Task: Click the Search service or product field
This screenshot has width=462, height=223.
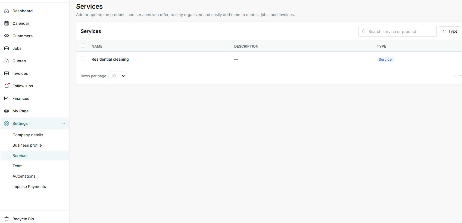Action: (397, 31)
